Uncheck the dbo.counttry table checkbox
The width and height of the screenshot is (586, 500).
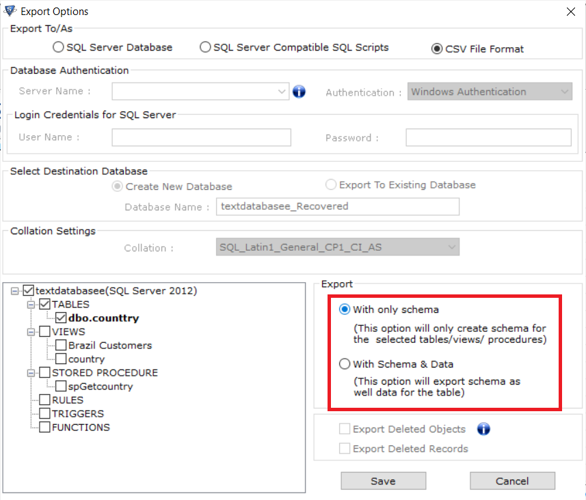tap(61, 318)
